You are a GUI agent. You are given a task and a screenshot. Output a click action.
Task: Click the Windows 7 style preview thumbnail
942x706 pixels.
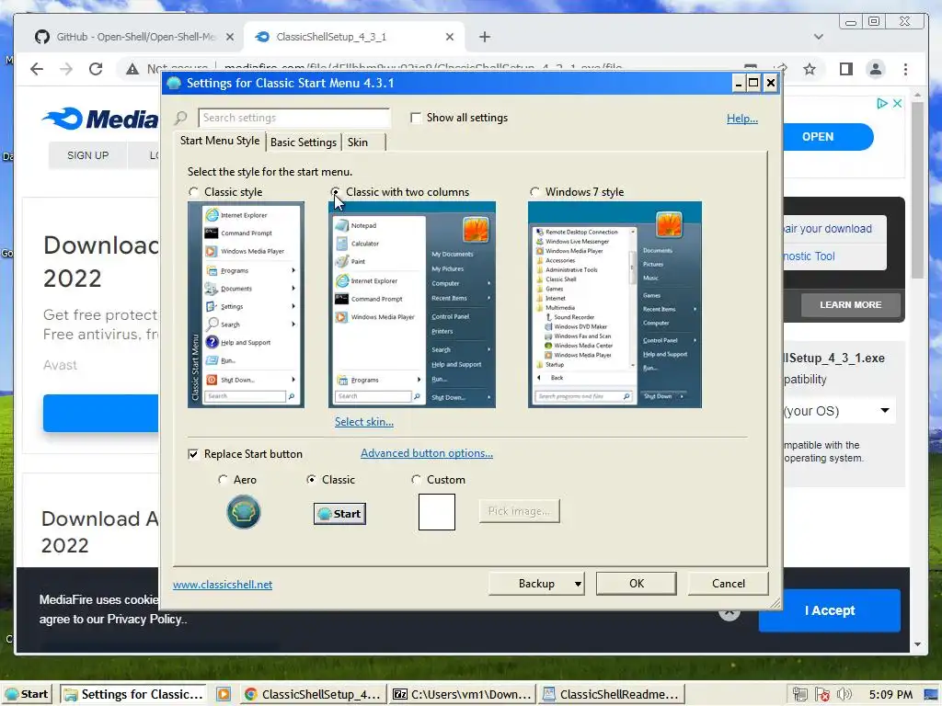pyautogui.click(x=615, y=304)
